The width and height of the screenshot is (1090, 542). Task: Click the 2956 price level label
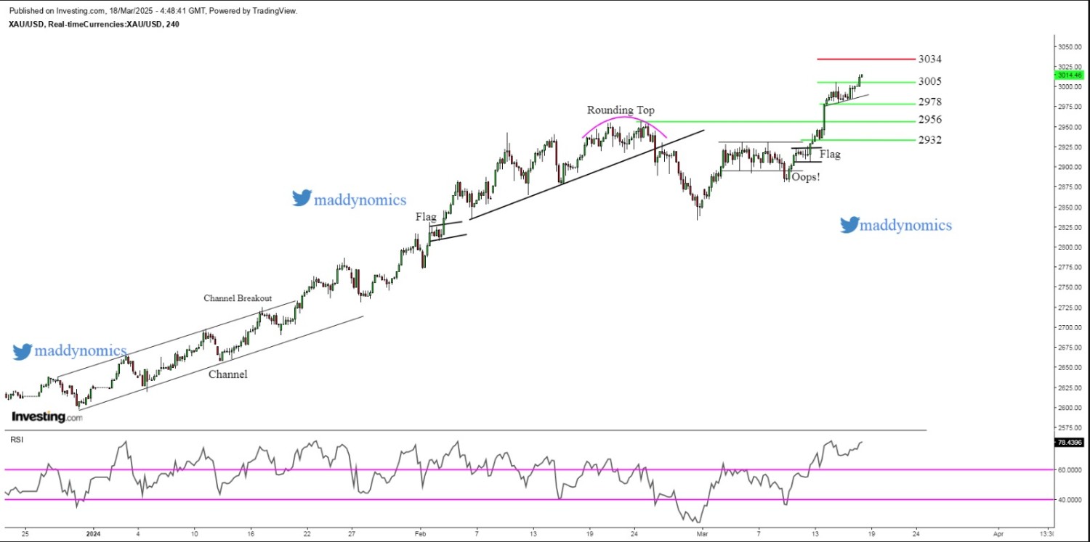(x=930, y=120)
